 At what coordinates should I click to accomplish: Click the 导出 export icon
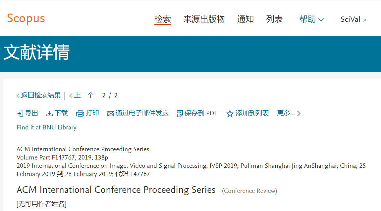point(20,113)
